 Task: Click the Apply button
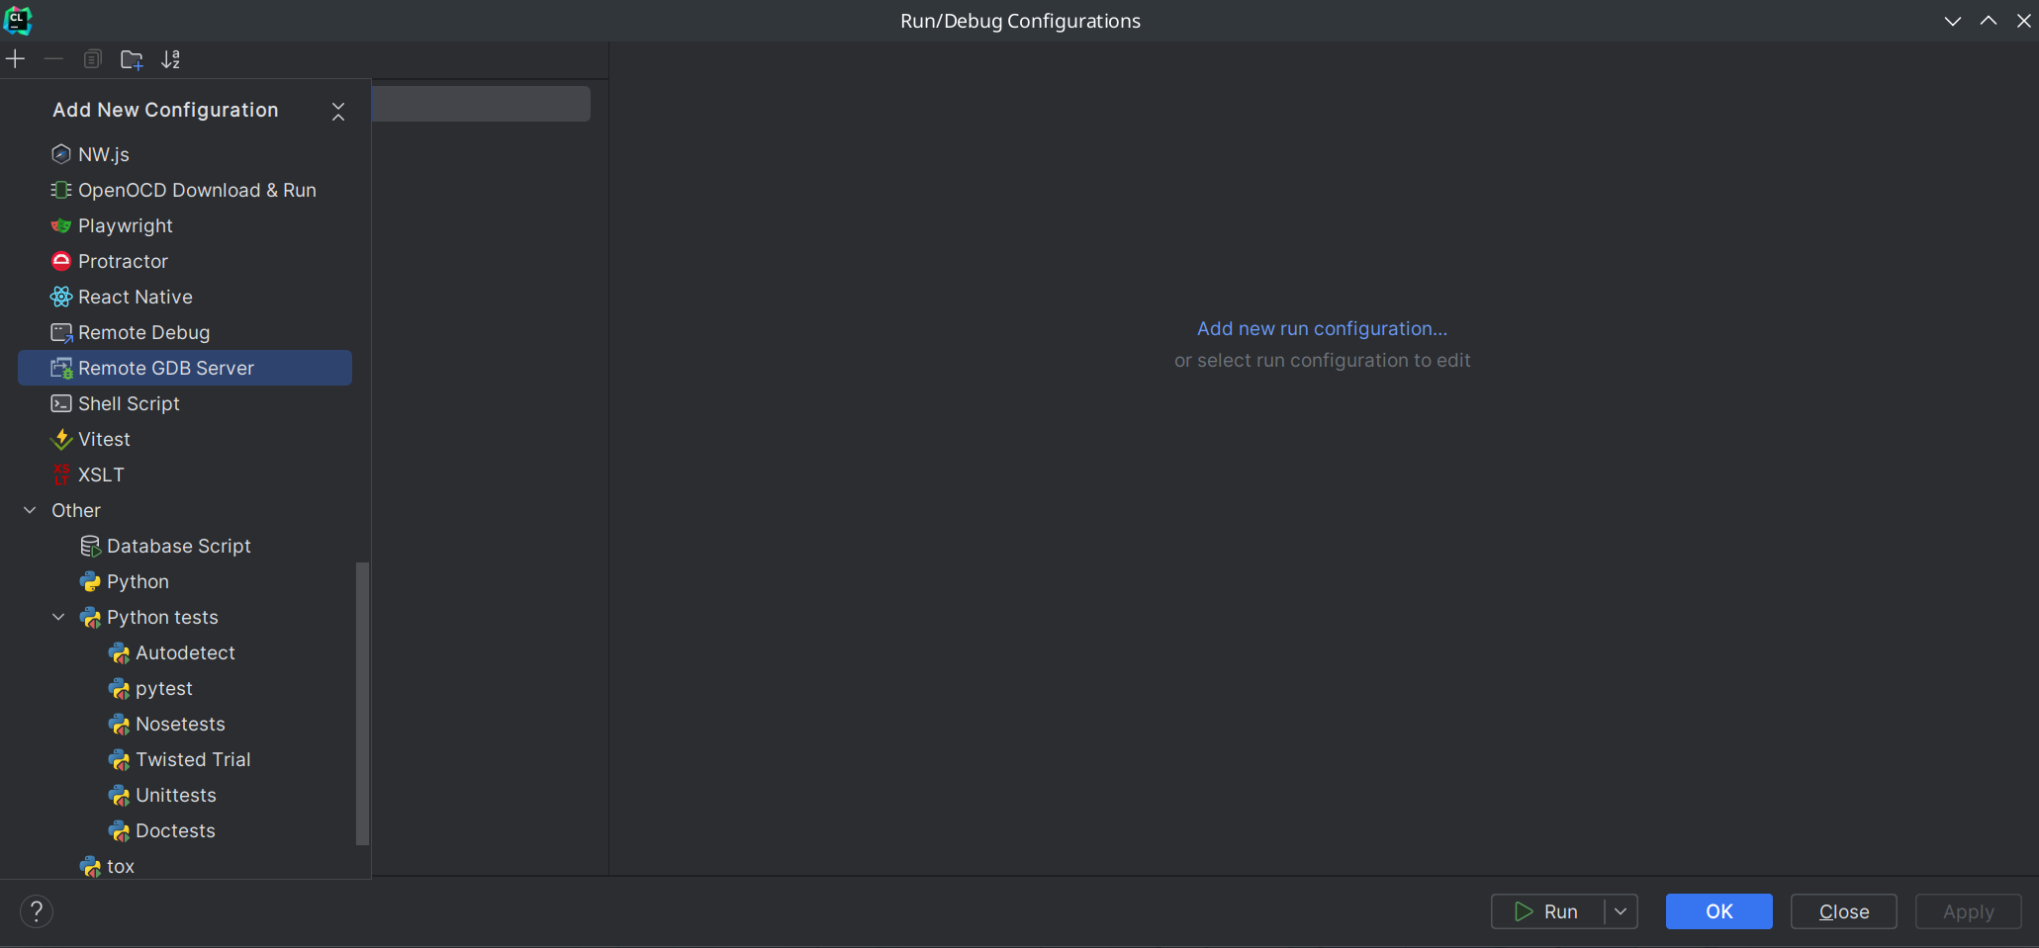(1968, 911)
